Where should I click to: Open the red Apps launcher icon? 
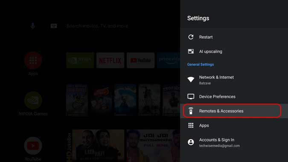coord(33,61)
